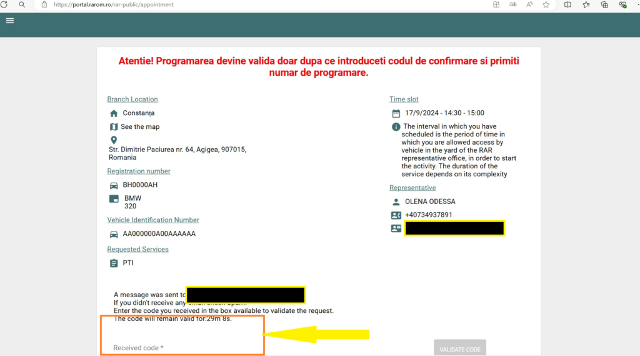Open the hamburger menu in the header
The width and height of the screenshot is (640, 356).
(x=10, y=20)
